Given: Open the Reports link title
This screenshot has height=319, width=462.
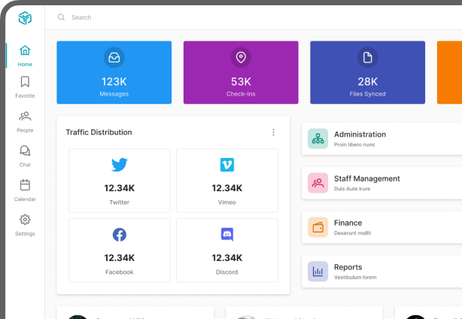Looking at the screenshot, I should [348, 267].
